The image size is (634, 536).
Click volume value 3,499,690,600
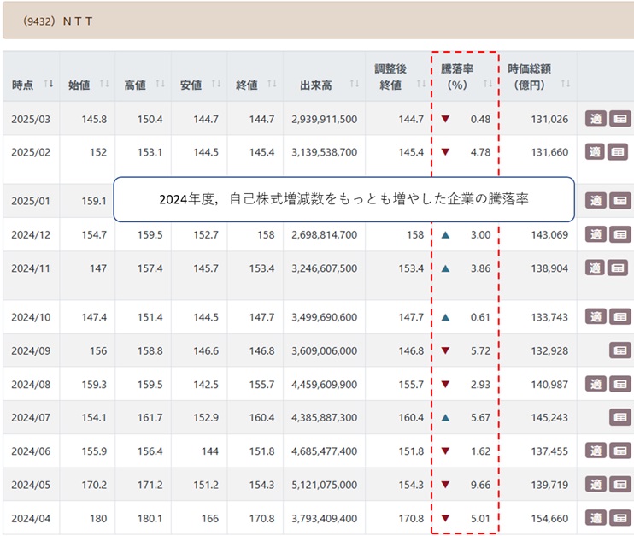point(325,317)
